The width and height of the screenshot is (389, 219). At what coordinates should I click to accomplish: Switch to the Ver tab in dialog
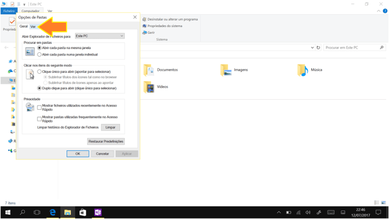coord(33,26)
